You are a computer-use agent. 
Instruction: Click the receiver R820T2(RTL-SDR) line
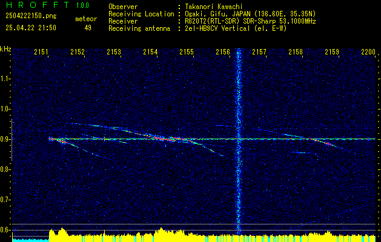click(x=251, y=21)
